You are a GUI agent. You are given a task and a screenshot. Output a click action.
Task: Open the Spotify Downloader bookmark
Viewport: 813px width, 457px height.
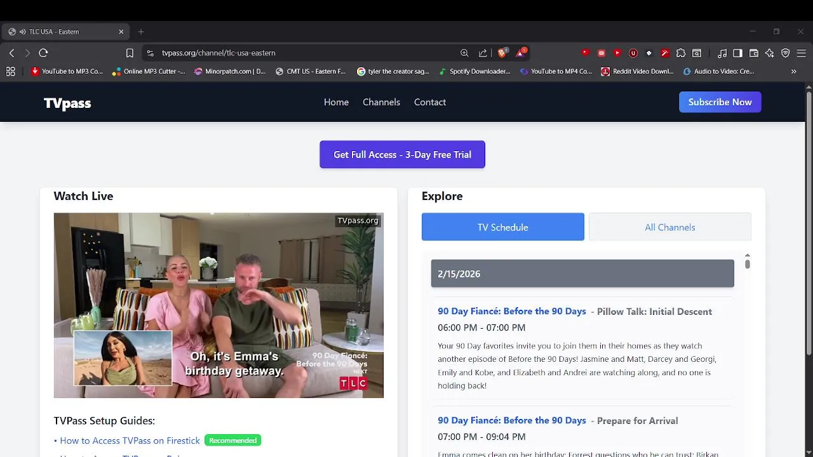[x=474, y=72]
